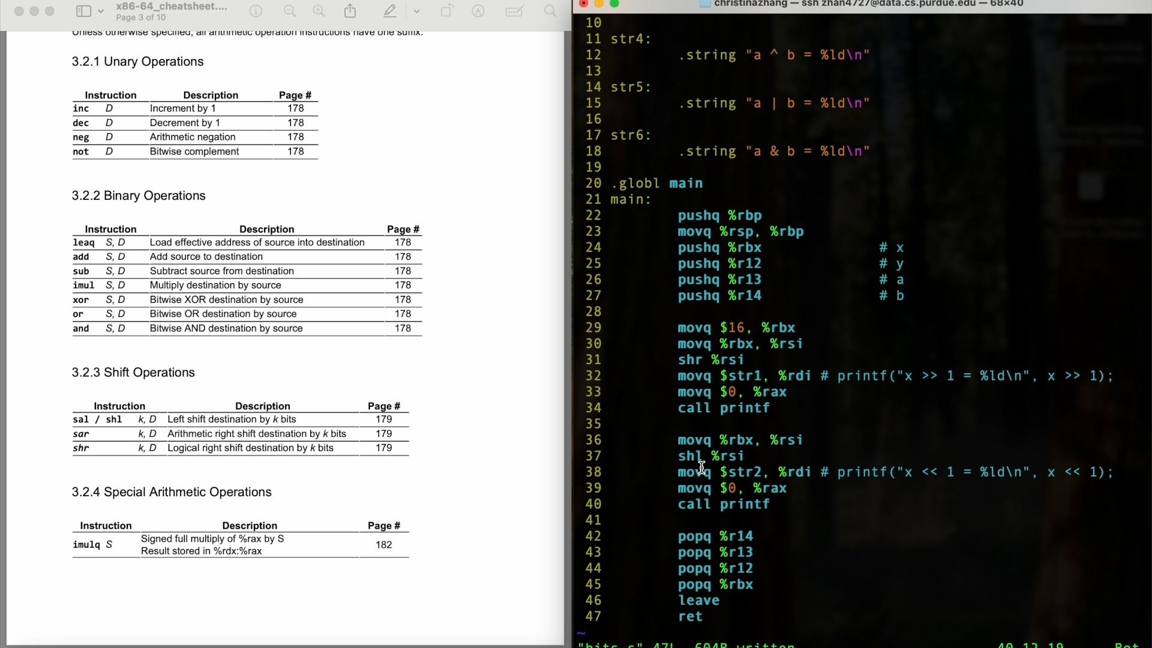Click 'Bitwise XOR destination by source' text

(226, 299)
